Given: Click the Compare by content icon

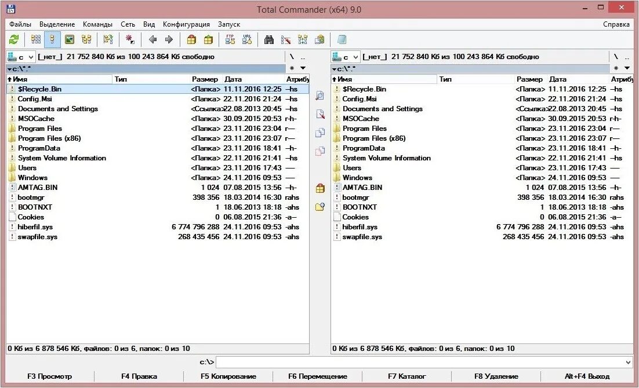Looking at the screenshot, I should (x=285, y=39).
